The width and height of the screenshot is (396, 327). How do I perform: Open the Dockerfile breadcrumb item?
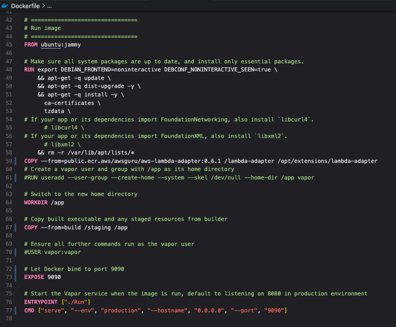pyautogui.click(x=25, y=6)
